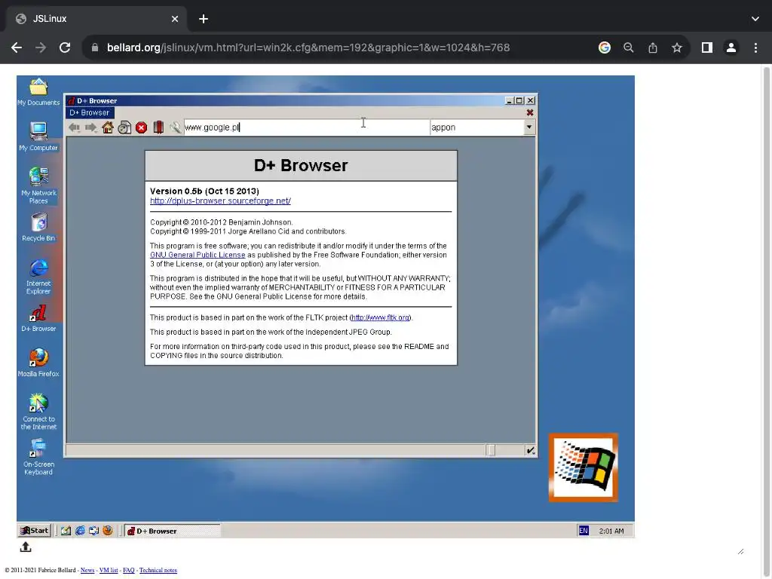
Task: Click the search field containing appon
Action: coord(476,127)
